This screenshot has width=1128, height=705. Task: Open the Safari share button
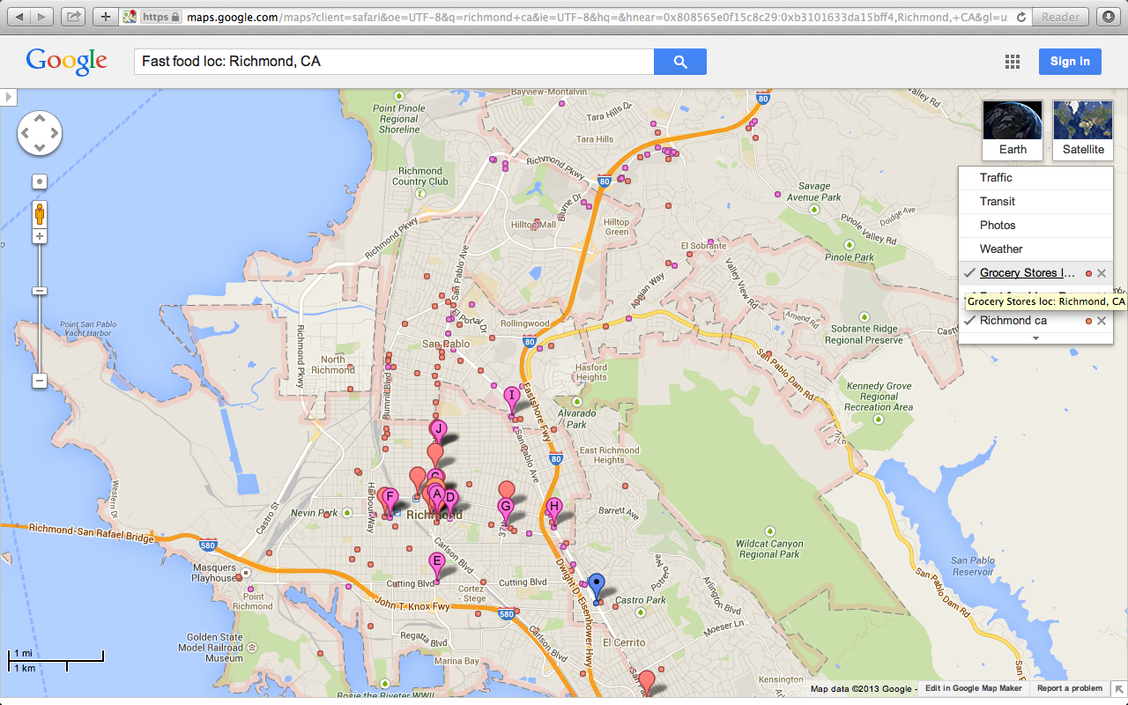point(75,17)
